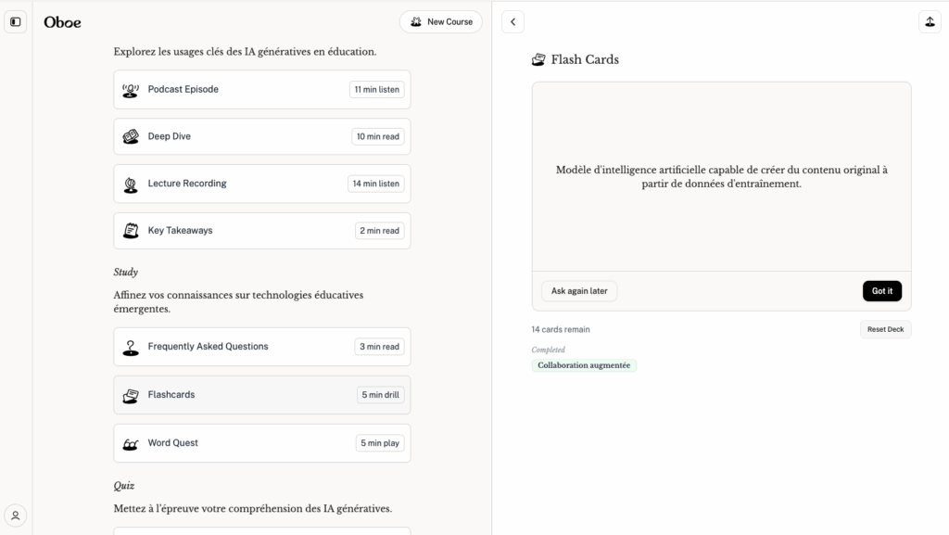The width and height of the screenshot is (949, 535).
Task: Flip the flashcard definition text
Action: [x=721, y=177]
